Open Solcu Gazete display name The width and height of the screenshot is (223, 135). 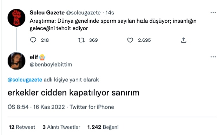(x=47, y=13)
